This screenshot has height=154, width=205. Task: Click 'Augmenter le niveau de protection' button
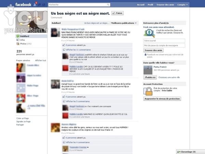point(162,99)
